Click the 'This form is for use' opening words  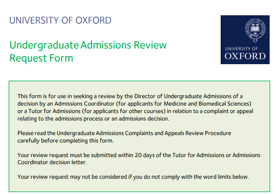coord(41,97)
